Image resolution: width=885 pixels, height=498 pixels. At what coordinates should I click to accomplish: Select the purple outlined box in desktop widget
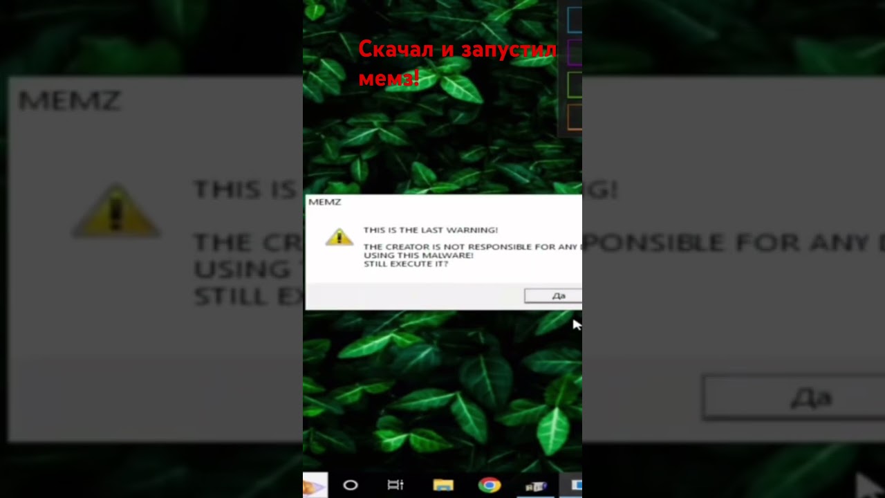tap(575, 52)
